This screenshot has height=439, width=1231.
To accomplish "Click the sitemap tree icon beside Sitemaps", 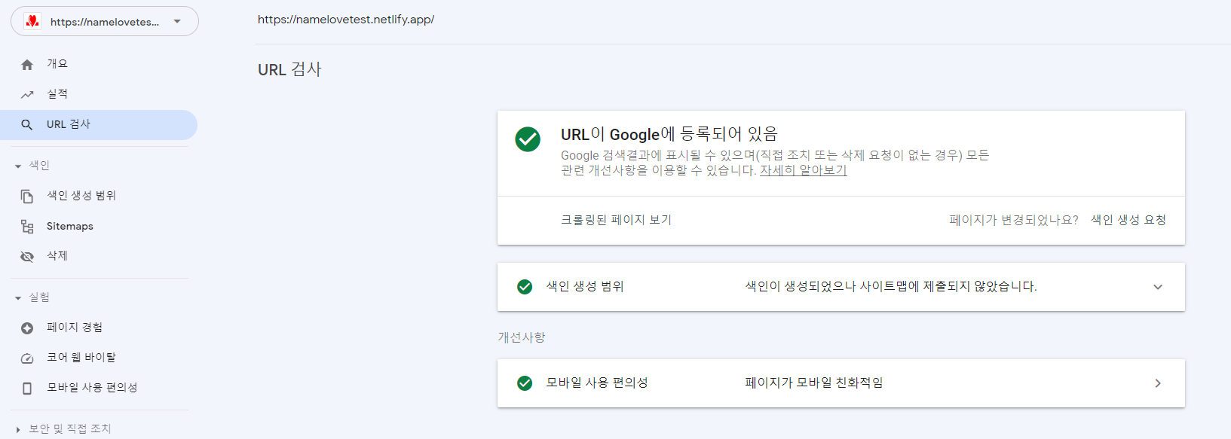I will tap(27, 227).
